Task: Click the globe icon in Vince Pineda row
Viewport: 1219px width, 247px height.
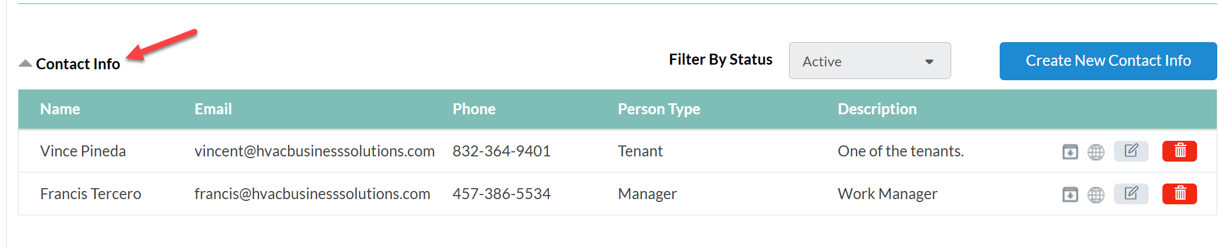Action: tap(1095, 152)
